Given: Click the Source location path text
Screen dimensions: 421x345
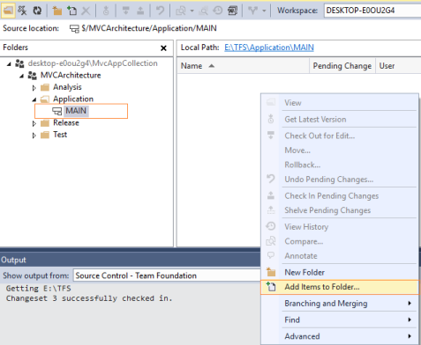Looking at the screenshot, I should click(149, 28).
